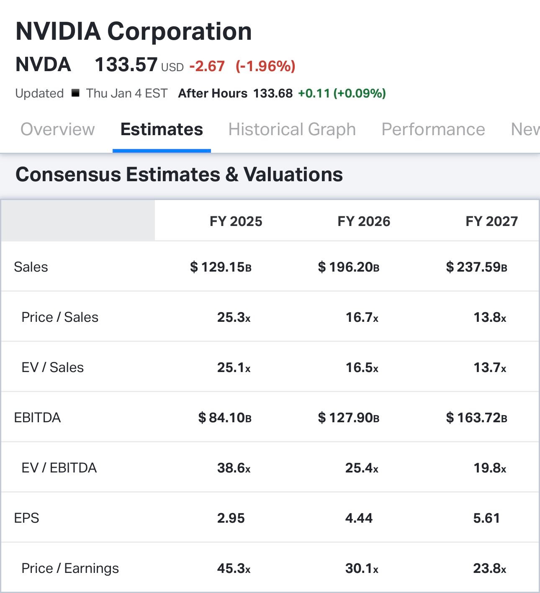Click the EV / EBITDA row label
Screen dimensions: 540x593
click(59, 468)
